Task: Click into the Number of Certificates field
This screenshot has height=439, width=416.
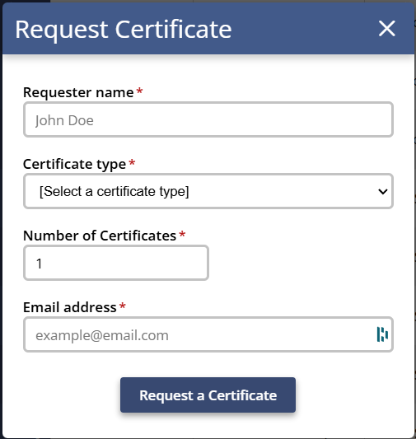Action: 116,263
